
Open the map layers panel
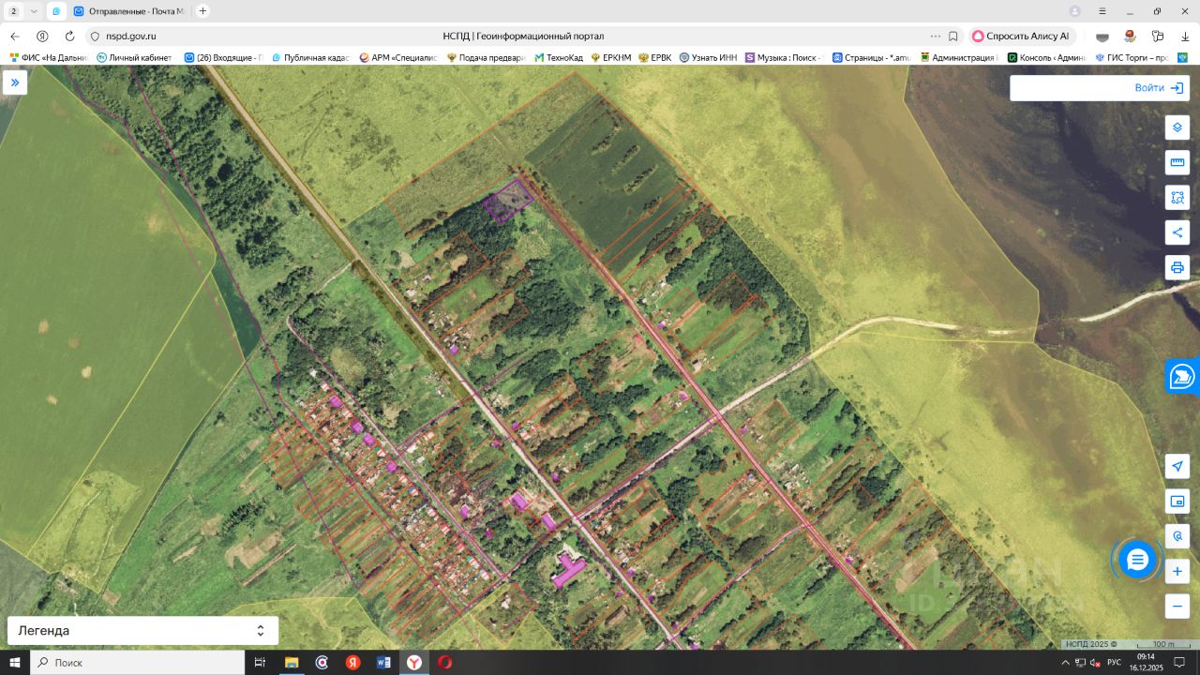pyautogui.click(x=1177, y=127)
